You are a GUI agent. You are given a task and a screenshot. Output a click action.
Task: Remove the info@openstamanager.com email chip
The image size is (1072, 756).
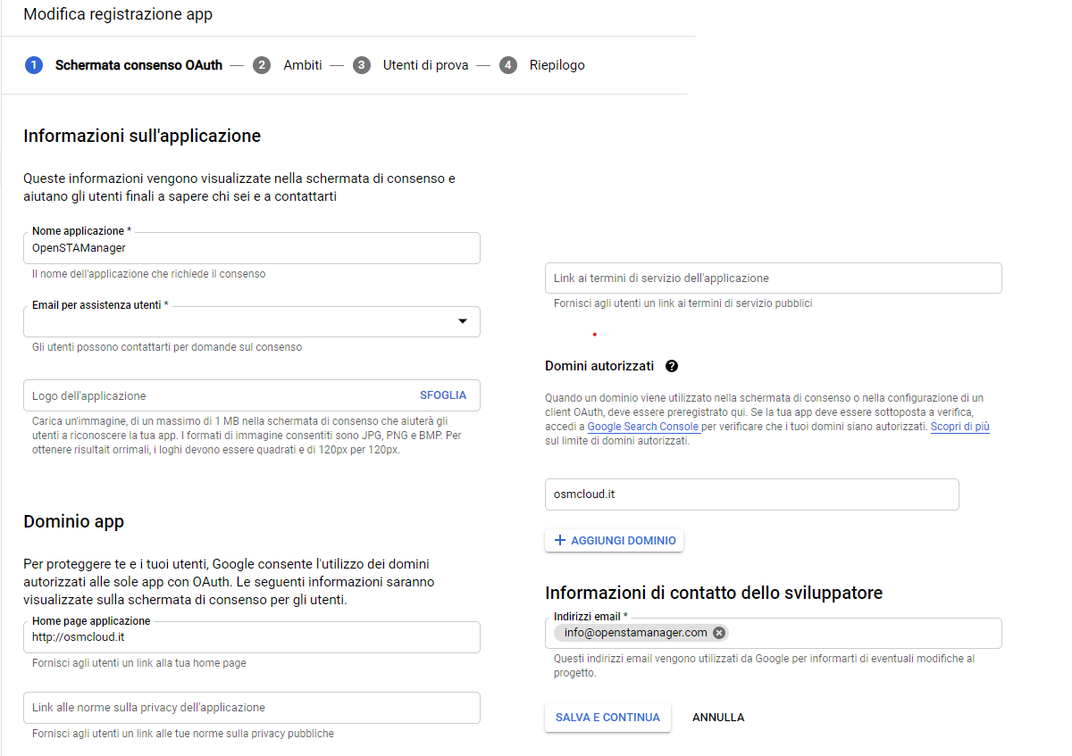tap(719, 633)
